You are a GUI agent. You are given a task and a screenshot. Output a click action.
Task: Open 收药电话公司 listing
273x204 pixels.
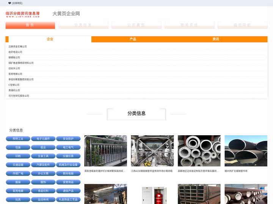[15, 52]
